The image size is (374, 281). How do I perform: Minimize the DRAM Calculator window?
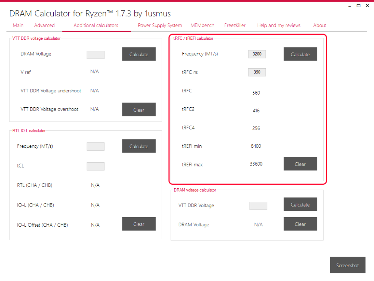350,6
